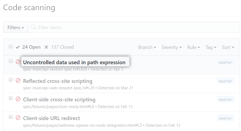Image resolution: width=241 pixels, height=131 pixels.
Task: Open the Branch dropdown filter
Action: coord(147,47)
